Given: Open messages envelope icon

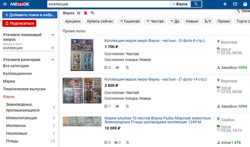Looking at the screenshot, I should (x=235, y=4).
